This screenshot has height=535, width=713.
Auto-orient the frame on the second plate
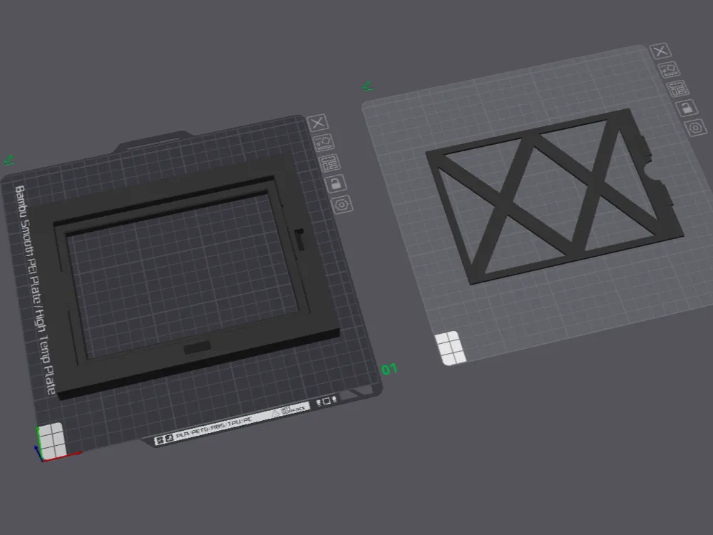click(669, 69)
